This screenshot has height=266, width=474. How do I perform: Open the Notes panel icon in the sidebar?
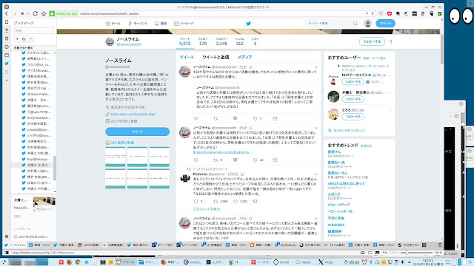7,38
